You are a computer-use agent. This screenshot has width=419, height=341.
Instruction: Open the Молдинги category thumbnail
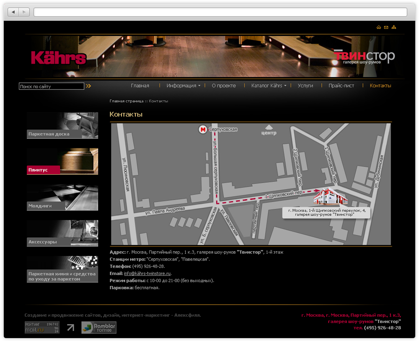62,197
